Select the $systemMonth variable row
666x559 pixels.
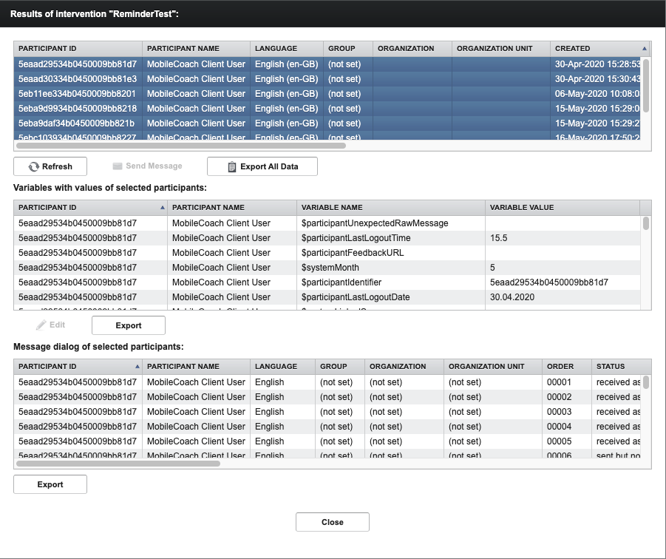pos(222,267)
